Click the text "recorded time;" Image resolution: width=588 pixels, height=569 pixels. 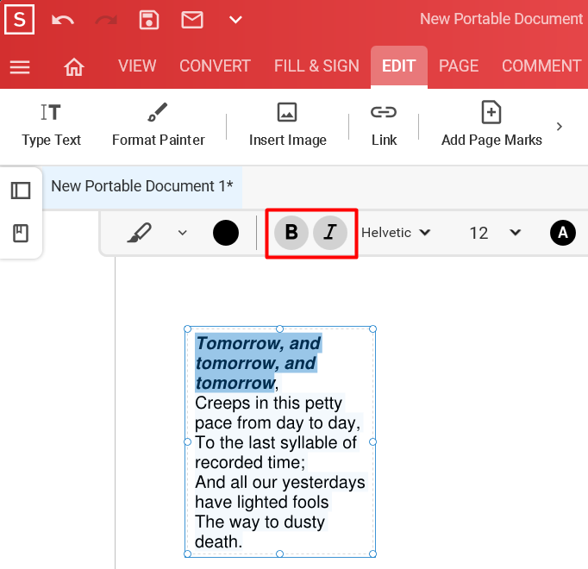pos(251,462)
